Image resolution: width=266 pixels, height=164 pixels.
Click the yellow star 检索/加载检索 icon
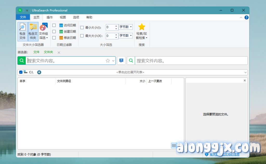point(142,27)
